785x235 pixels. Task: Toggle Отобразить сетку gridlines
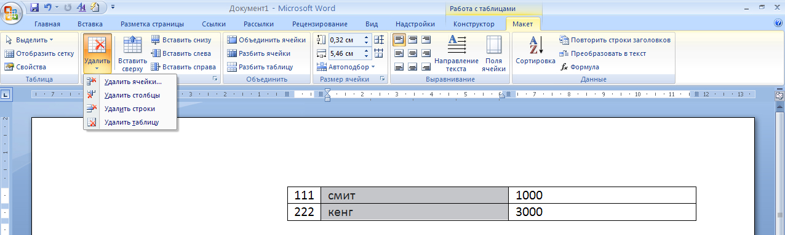coord(39,53)
